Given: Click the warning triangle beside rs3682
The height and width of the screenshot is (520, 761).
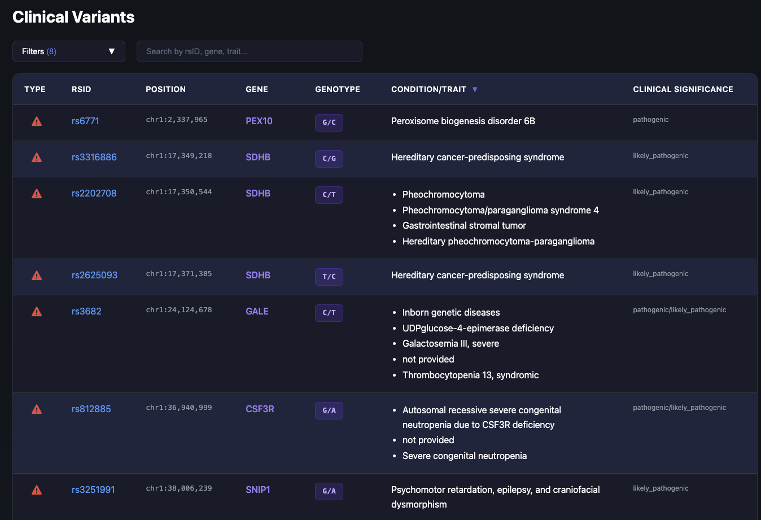Looking at the screenshot, I should click(x=36, y=311).
